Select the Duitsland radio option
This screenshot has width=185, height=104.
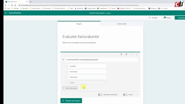[66, 66]
